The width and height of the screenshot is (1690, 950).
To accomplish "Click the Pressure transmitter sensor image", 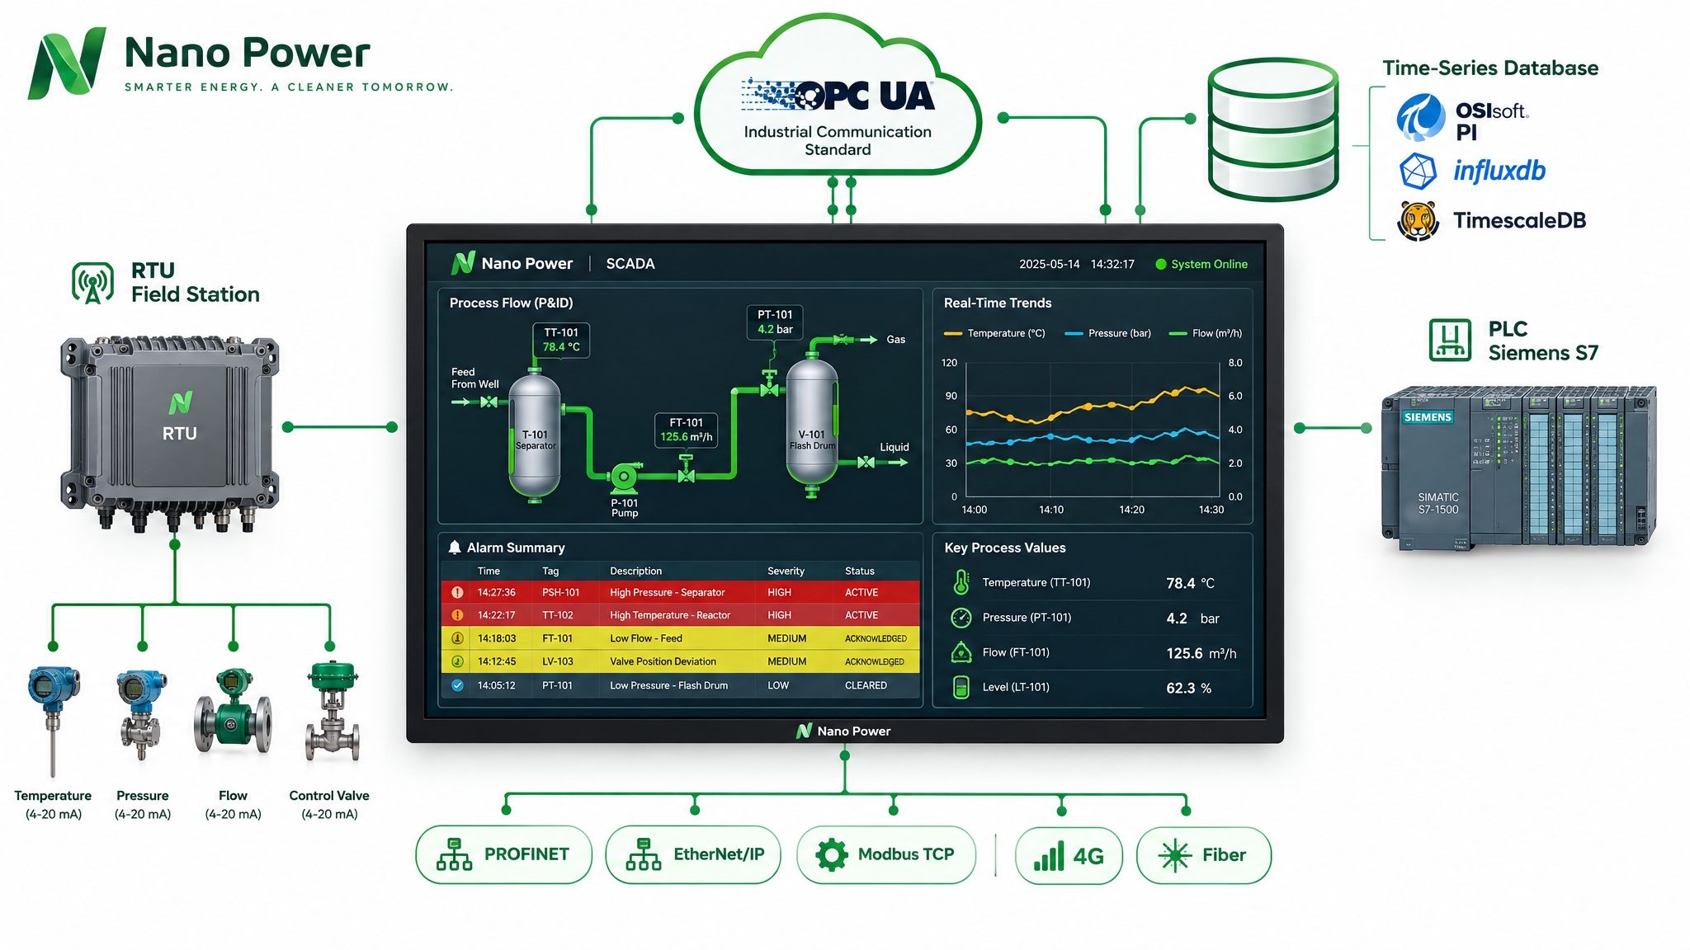I will pos(141,714).
